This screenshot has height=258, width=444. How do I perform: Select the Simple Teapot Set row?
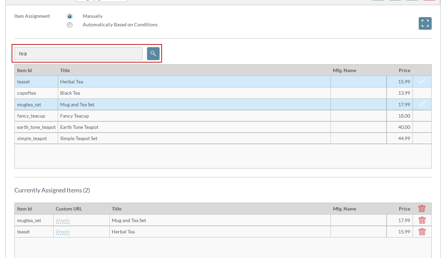tap(223, 138)
